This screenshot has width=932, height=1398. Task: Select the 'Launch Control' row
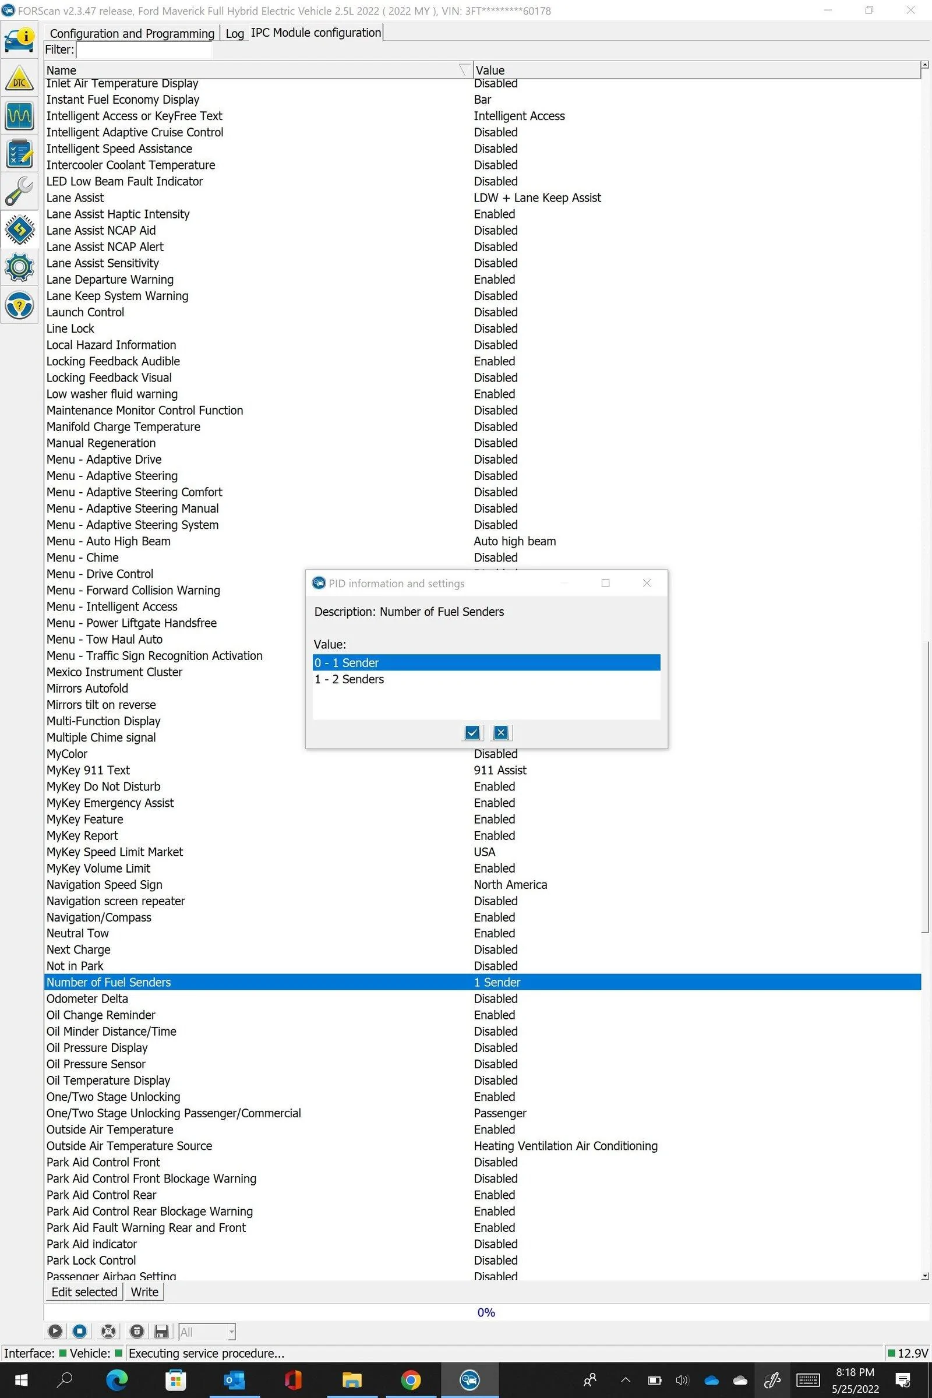coord(483,312)
